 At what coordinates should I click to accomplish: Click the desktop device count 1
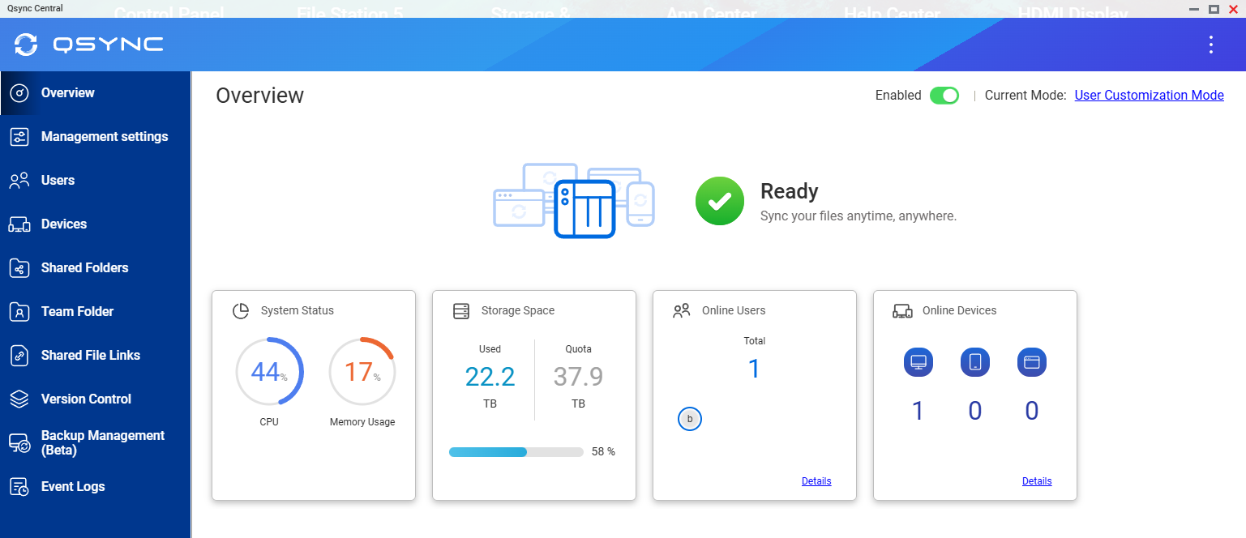pyautogui.click(x=918, y=412)
